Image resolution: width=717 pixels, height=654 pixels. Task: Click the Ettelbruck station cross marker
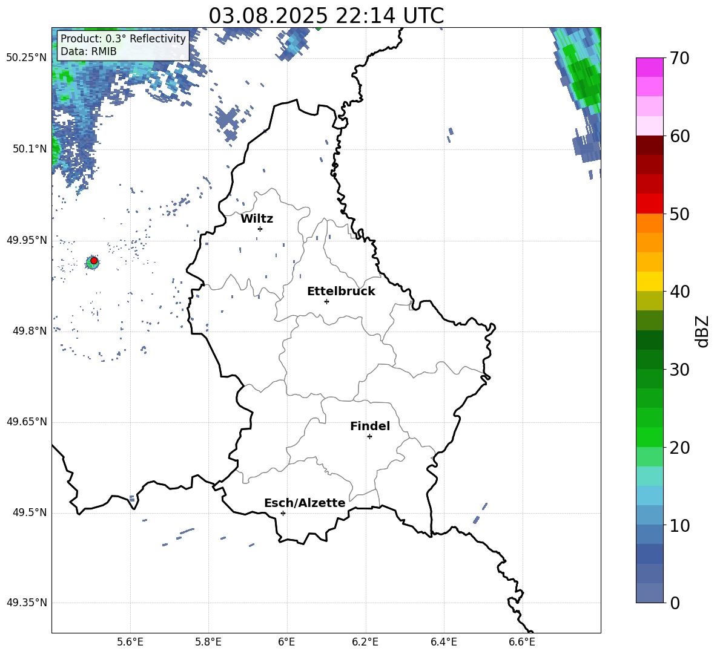(326, 301)
